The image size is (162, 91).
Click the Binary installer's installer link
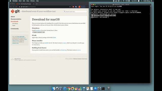46,43
